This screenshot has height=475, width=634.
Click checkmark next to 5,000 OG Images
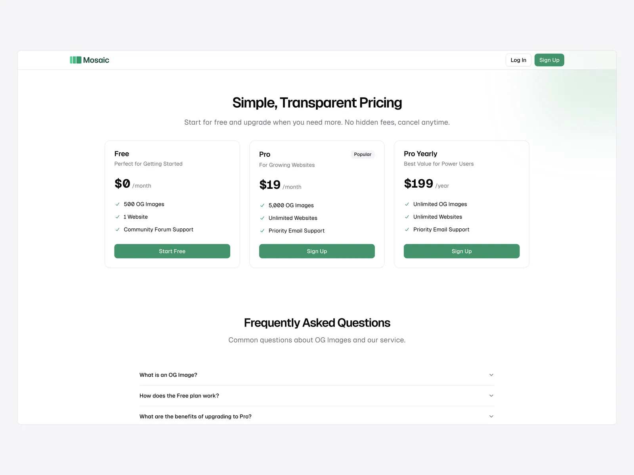(x=262, y=205)
